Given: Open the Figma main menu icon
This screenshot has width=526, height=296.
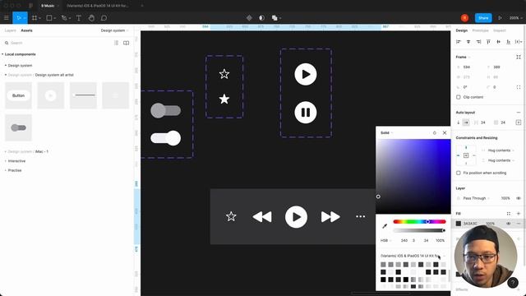Looking at the screenshot, I should tap(6, 18).
